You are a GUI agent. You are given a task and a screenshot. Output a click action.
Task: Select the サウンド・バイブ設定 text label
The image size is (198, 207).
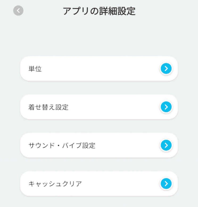tap(62, 145)
